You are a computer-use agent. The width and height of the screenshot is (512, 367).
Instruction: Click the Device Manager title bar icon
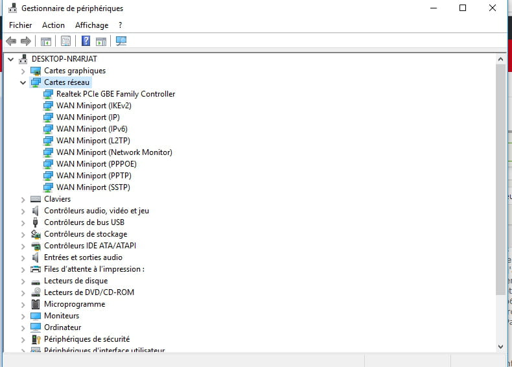tap(12, 8)
